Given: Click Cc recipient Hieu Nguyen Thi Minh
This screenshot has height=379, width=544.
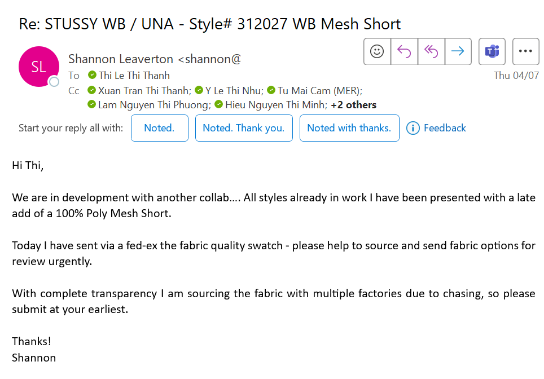Looking at the screenshot, I should (x=275, y=105).
